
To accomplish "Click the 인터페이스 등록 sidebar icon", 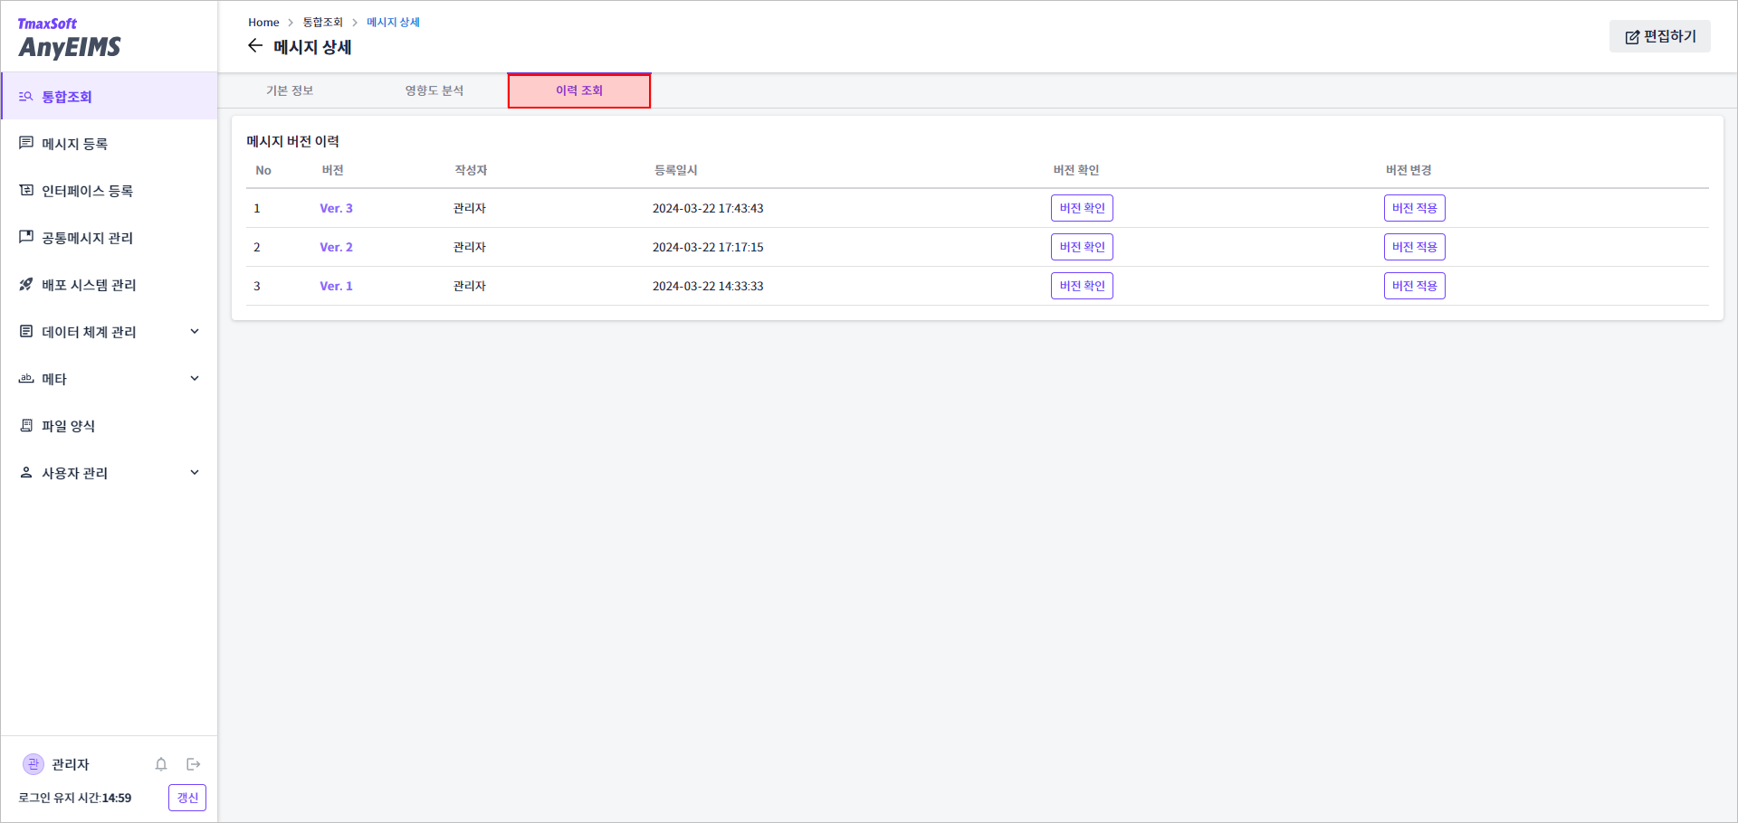I will (x=26, y=190).
